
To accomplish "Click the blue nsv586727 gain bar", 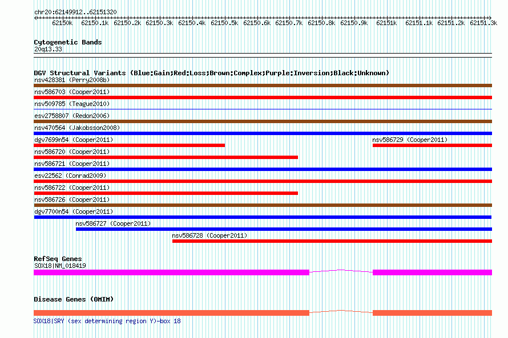I will [x=284, y=229].
